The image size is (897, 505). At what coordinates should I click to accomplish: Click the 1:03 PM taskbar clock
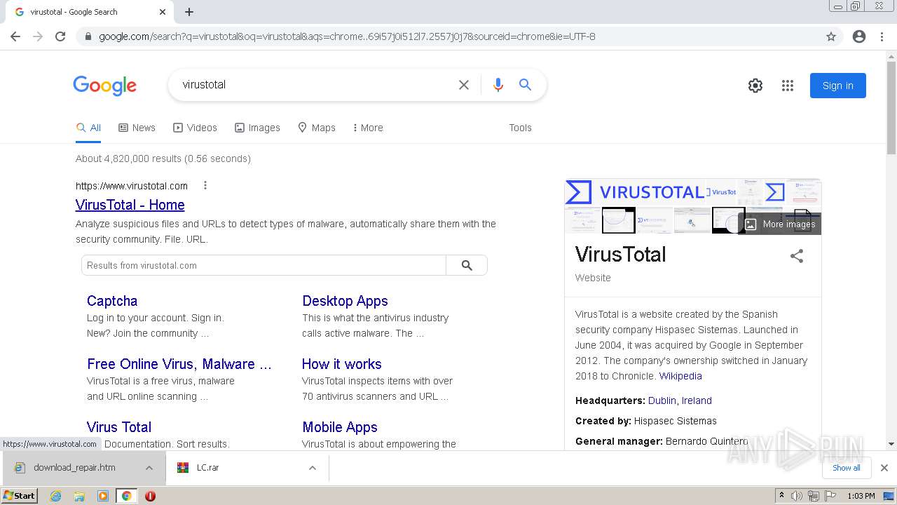(861, 496)
